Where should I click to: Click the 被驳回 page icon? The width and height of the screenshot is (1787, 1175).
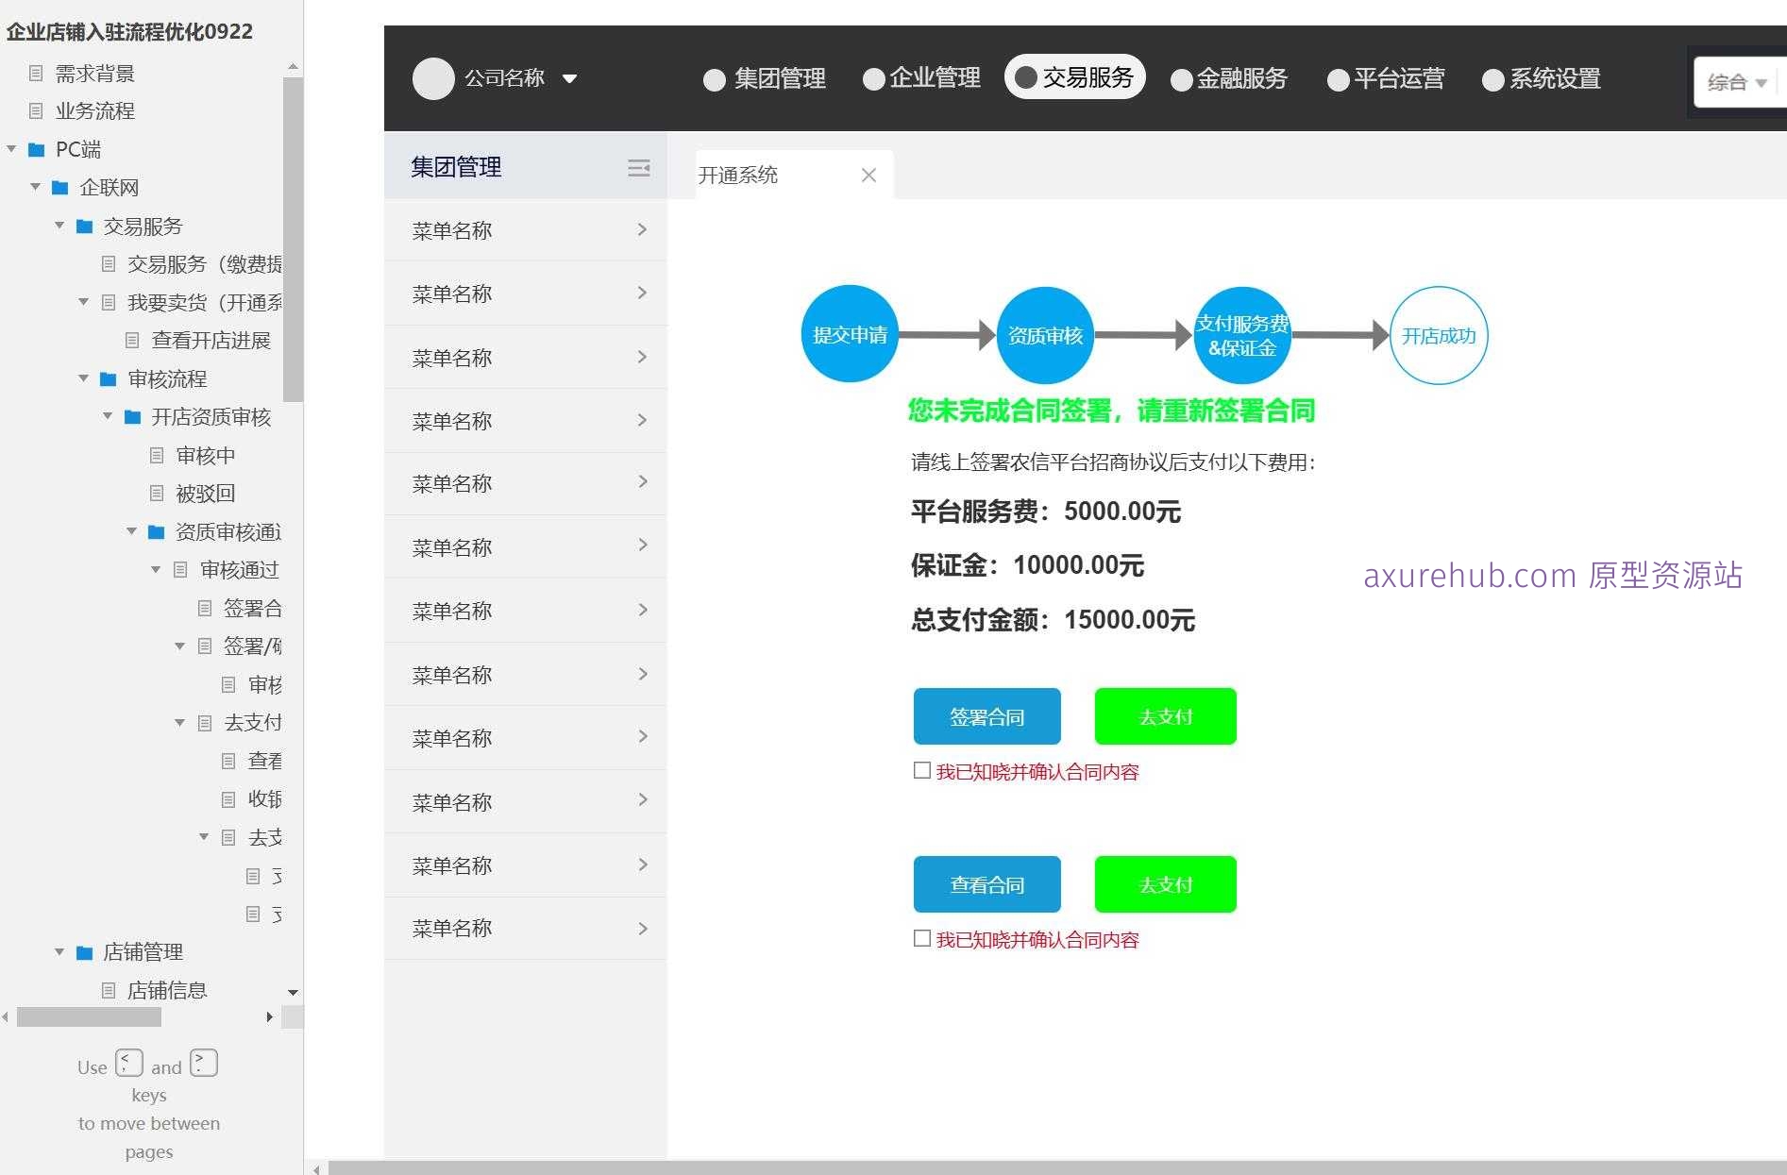pos(157,493)
